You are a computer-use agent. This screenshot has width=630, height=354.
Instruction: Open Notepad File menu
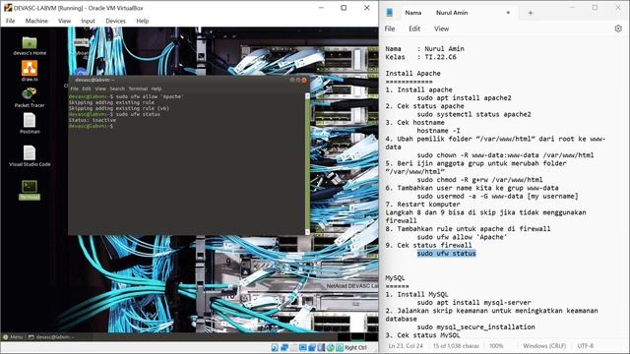[x=390, y=29]
